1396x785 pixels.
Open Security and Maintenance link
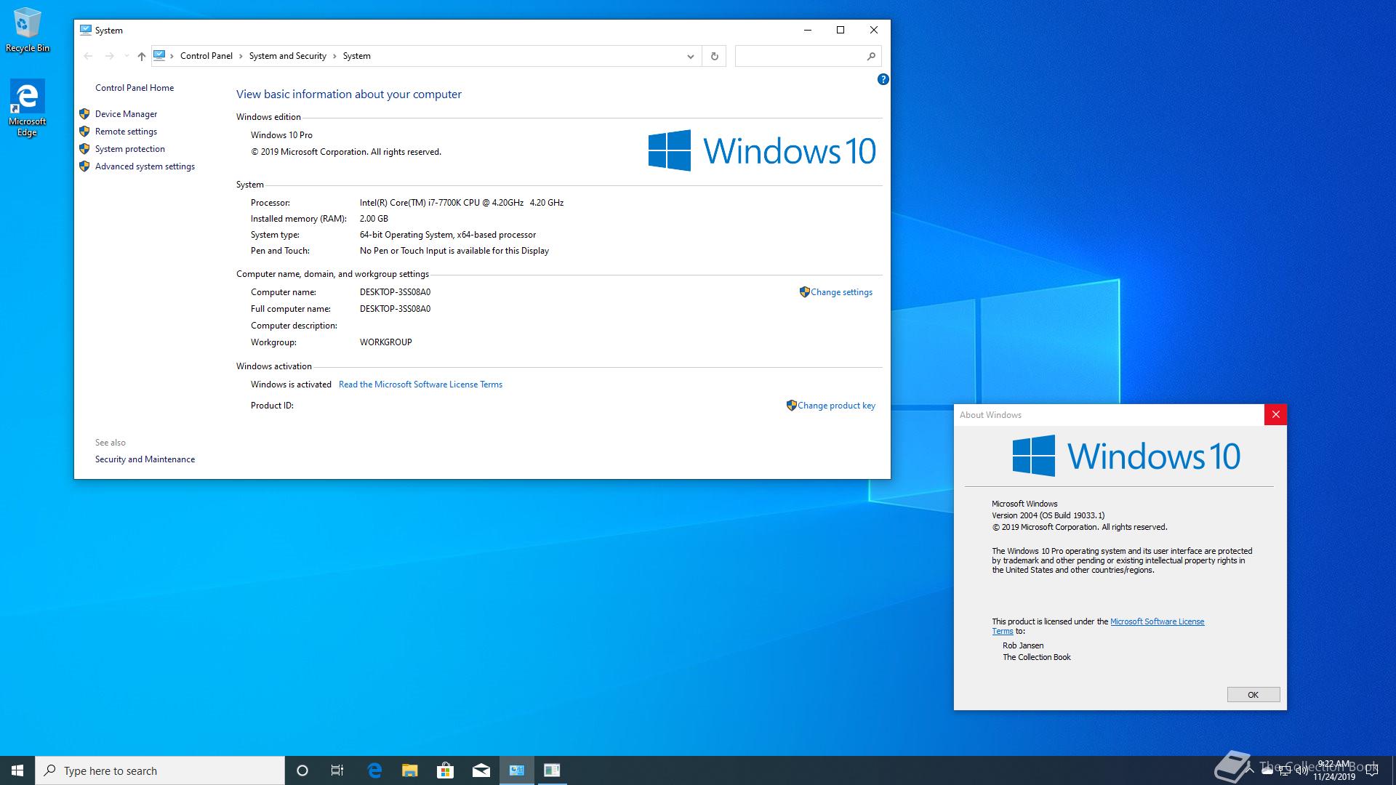pyautogui.click(x=145, y=459)
